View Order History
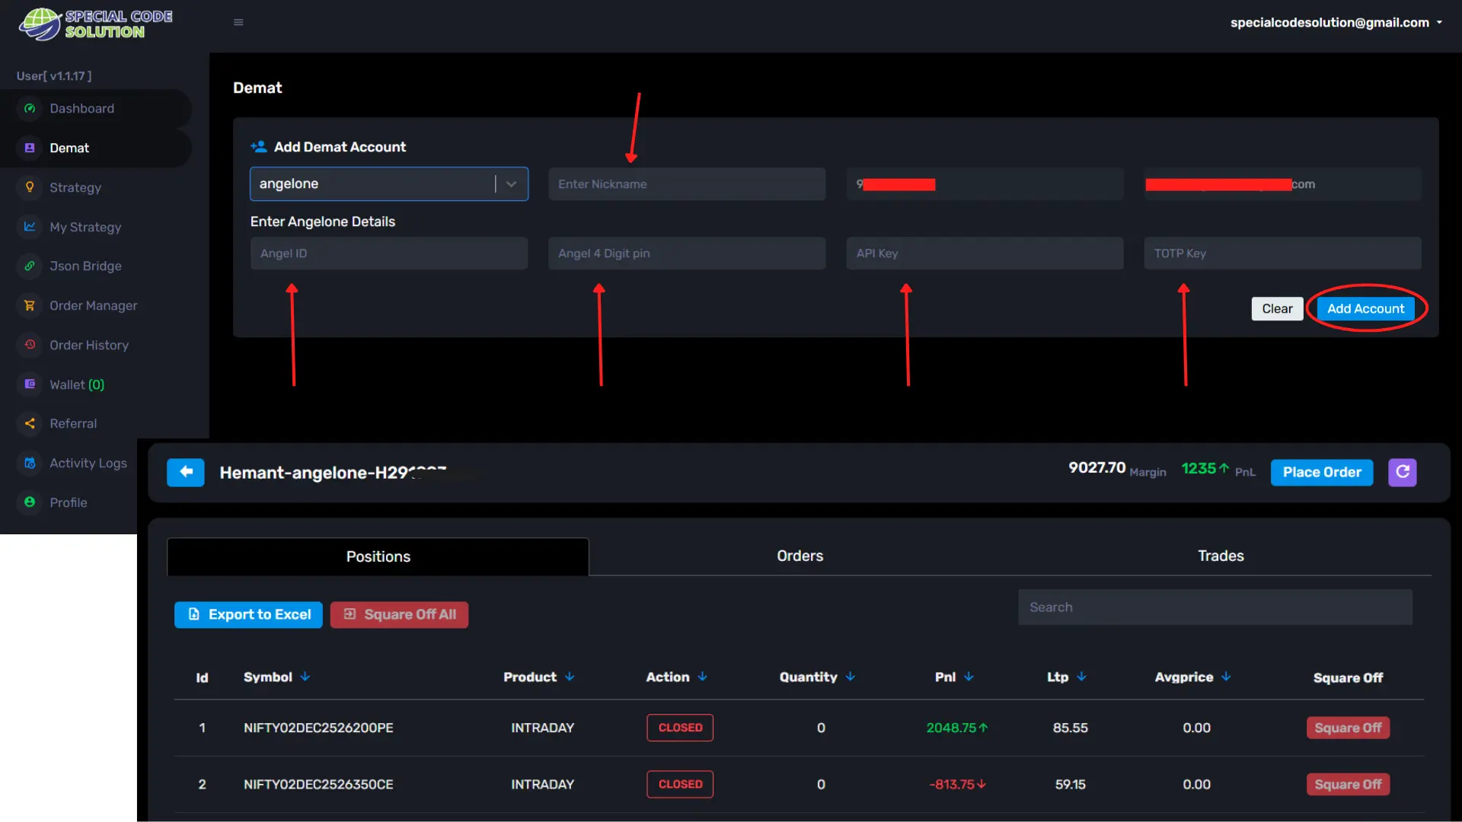The width and height of the screenshot is (1462, 822). point(89,345)
